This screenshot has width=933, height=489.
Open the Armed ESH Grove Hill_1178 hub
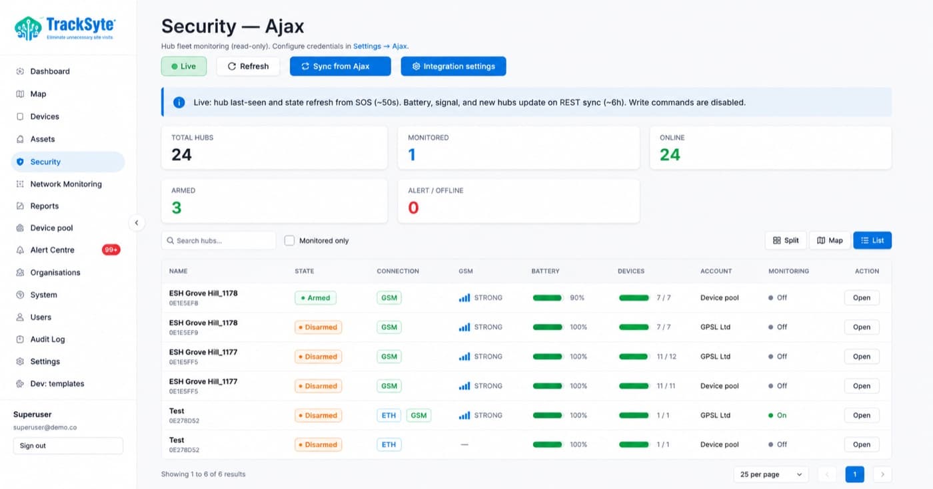[862, 297]
